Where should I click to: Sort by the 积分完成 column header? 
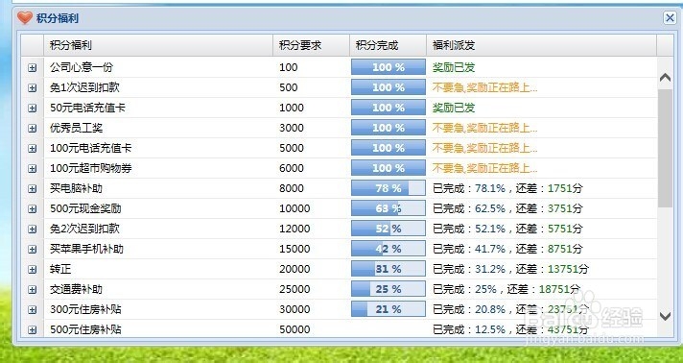388,45
